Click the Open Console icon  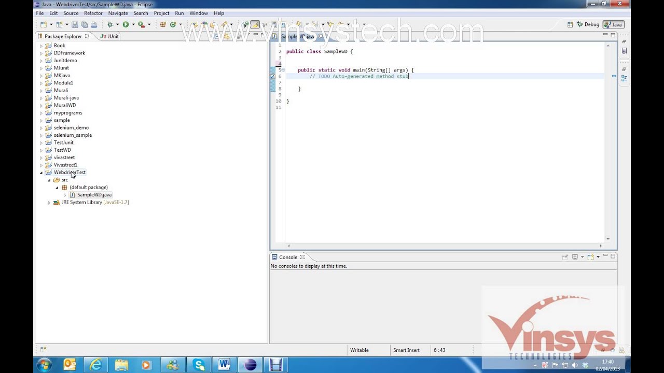591,256
